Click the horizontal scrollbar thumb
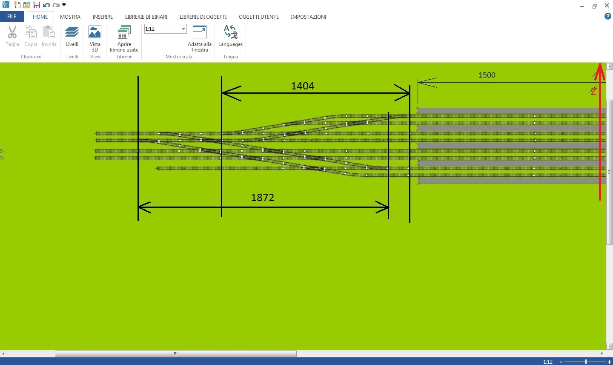Viewport: 613px width, 365px height. click(x=175, y=354)
